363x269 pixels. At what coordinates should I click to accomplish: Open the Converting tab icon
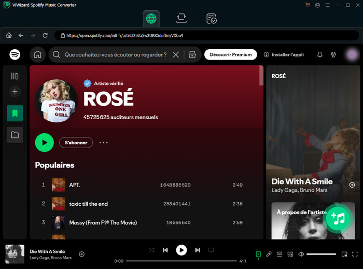(181, 19)
